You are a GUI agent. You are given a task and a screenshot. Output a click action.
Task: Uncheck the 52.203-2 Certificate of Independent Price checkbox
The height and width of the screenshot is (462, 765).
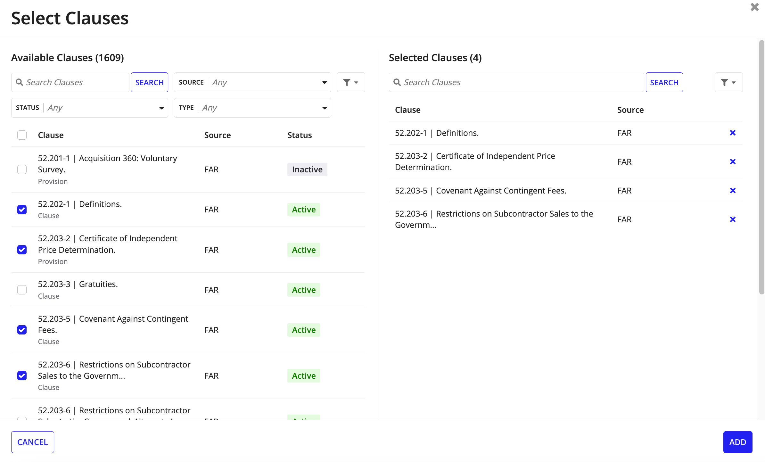[22, 250]
